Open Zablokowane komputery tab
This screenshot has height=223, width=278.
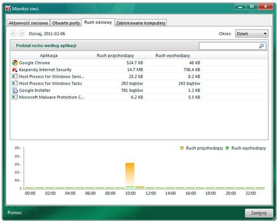(x=141, y=23)
